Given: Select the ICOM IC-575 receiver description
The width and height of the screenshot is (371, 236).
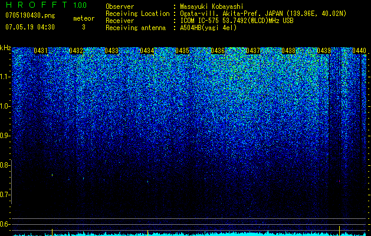Looking at the screenshot, I should (237, 21).
